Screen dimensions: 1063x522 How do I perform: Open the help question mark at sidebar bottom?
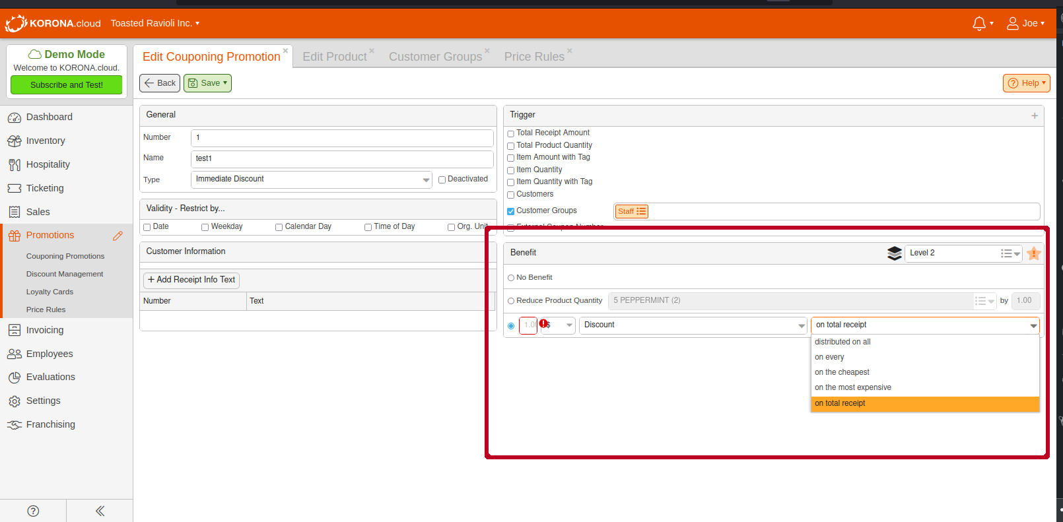(x=33, y=511)
